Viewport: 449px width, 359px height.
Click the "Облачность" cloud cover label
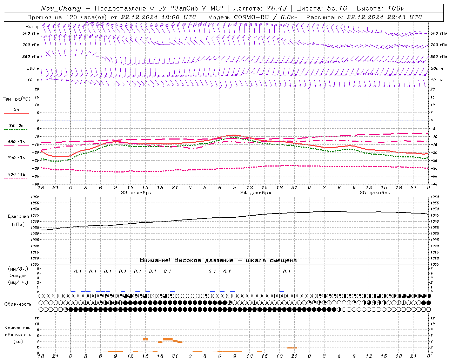[x=18, y=304]
